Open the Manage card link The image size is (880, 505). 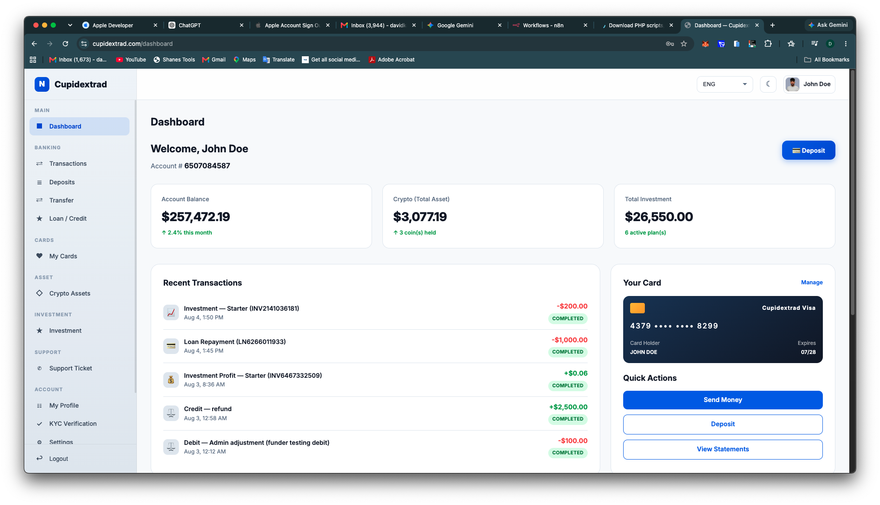point(812,282)
